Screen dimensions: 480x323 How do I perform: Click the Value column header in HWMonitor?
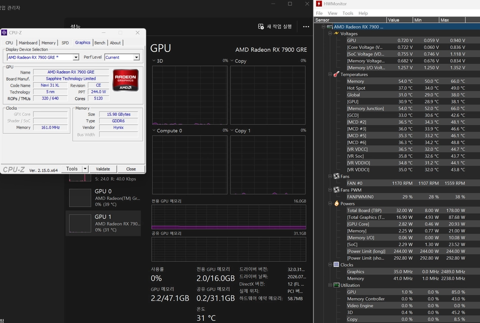(x=399, y=20)
